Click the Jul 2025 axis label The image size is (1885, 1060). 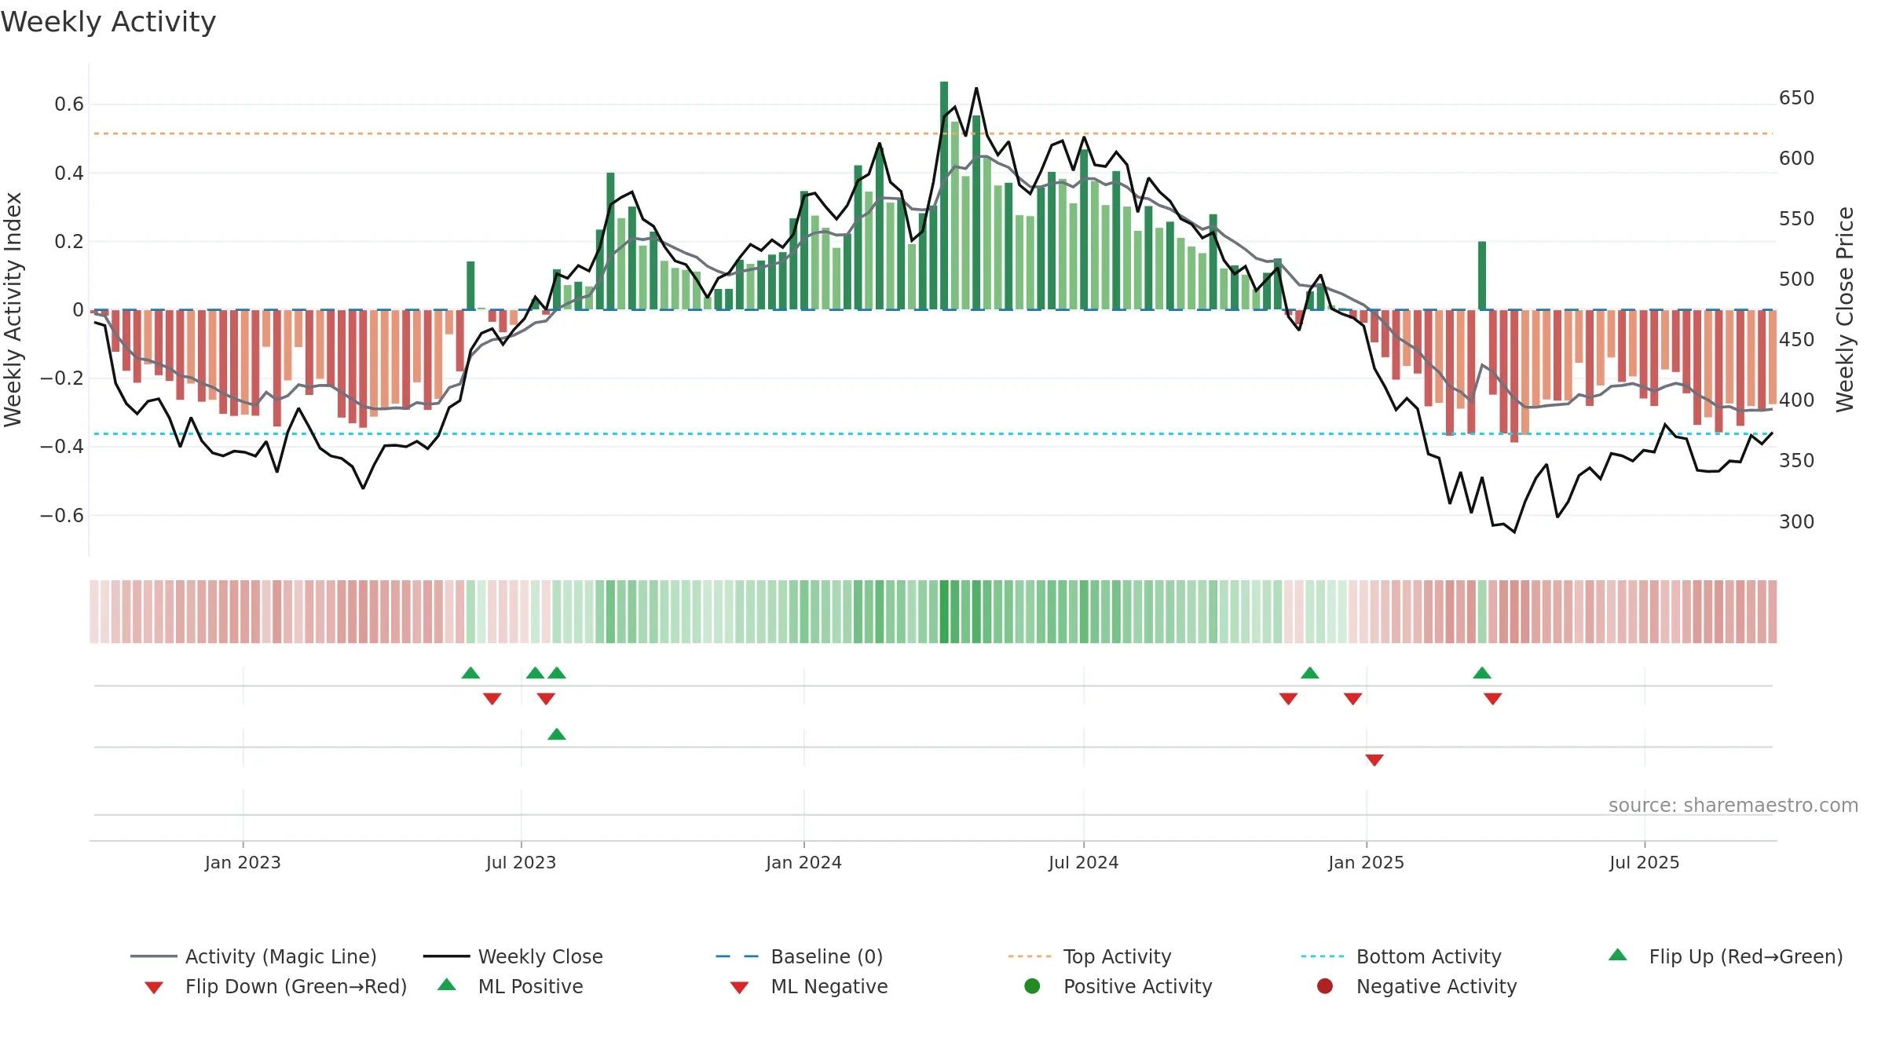coord(1644,862)
